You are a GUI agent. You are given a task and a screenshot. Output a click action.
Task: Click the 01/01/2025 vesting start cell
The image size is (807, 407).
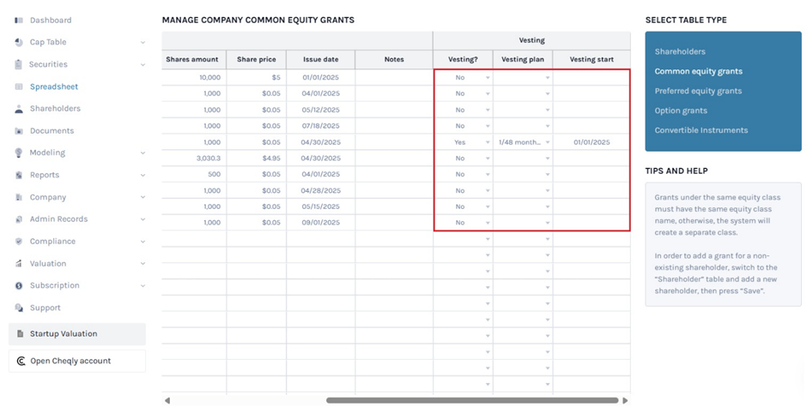coord(592,142)
